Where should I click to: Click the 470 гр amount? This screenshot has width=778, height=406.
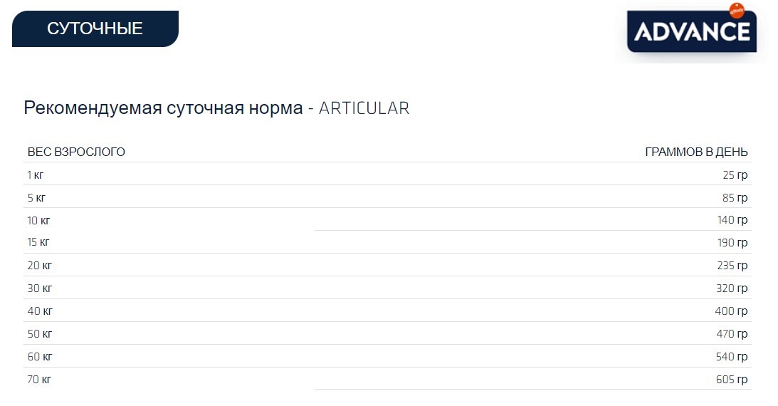(732, 334)
